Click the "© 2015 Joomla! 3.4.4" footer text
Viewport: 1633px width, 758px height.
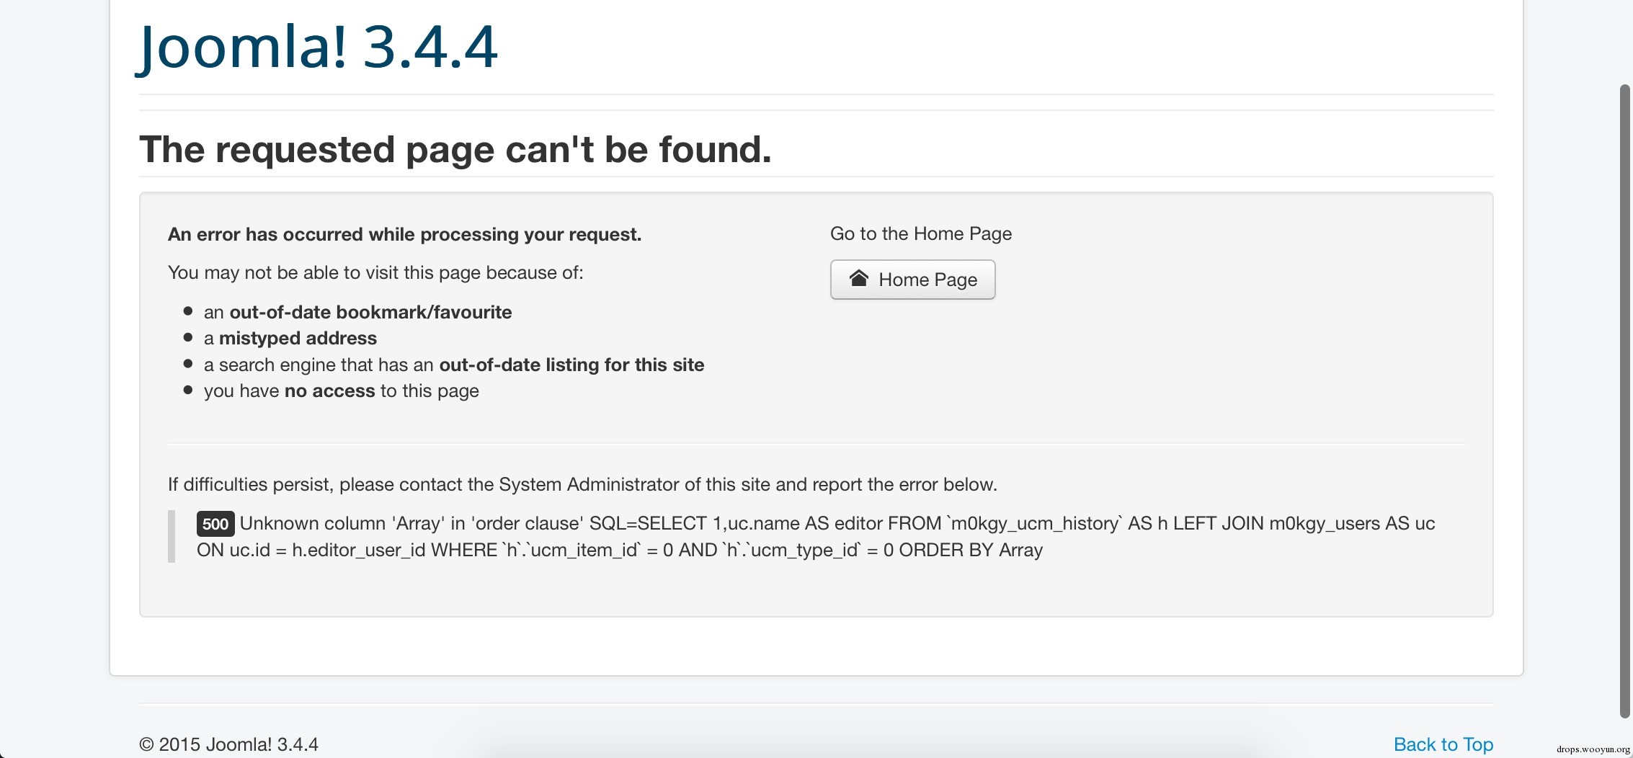[228, 744]
